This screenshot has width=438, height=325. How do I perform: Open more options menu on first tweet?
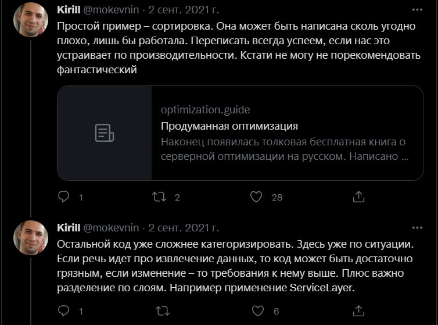click(417, 10)
